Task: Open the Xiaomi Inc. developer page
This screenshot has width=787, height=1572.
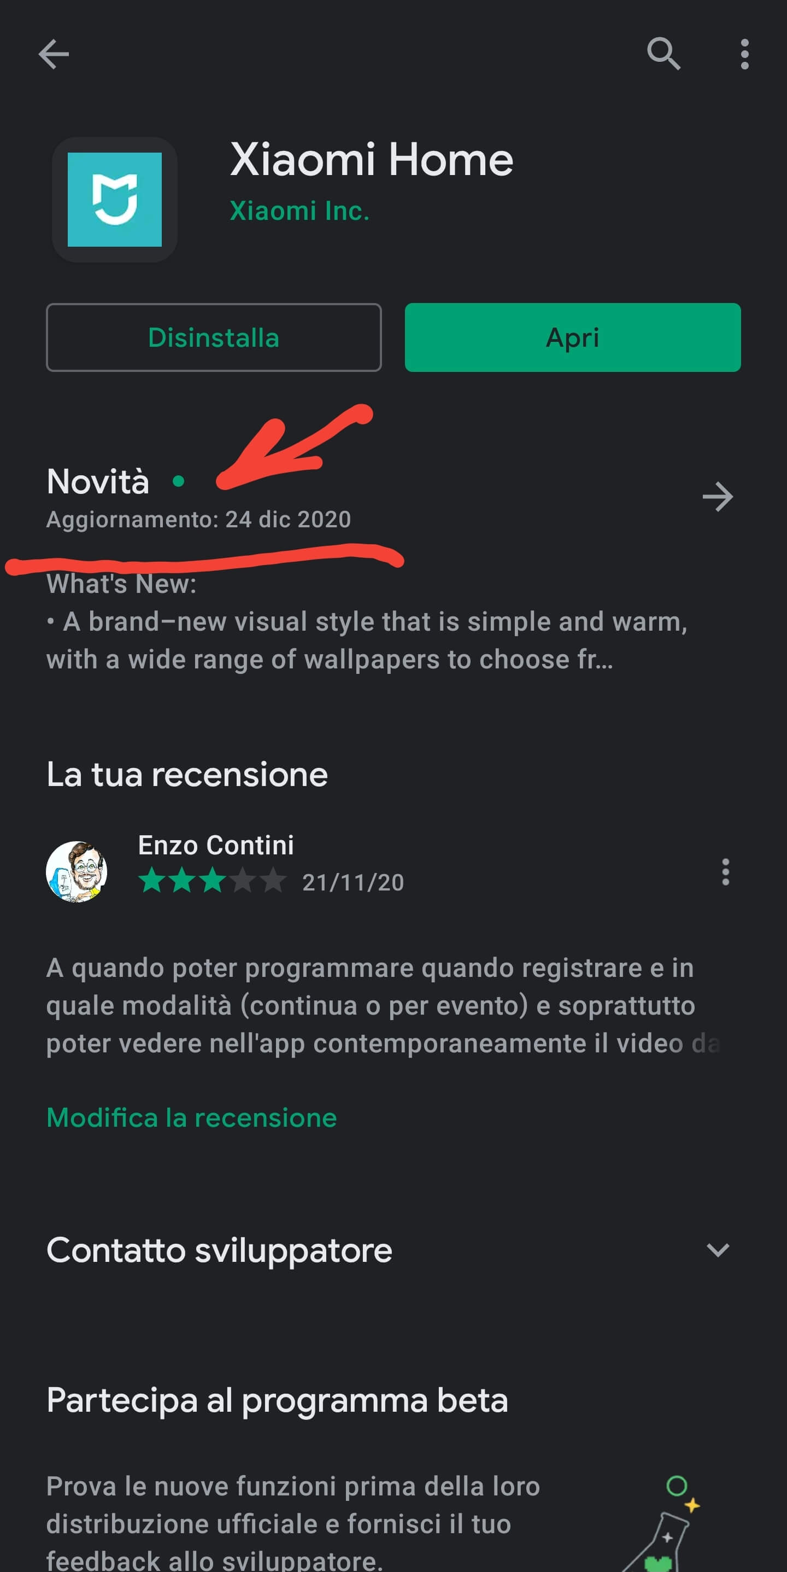Action: (x=299, y=211)
